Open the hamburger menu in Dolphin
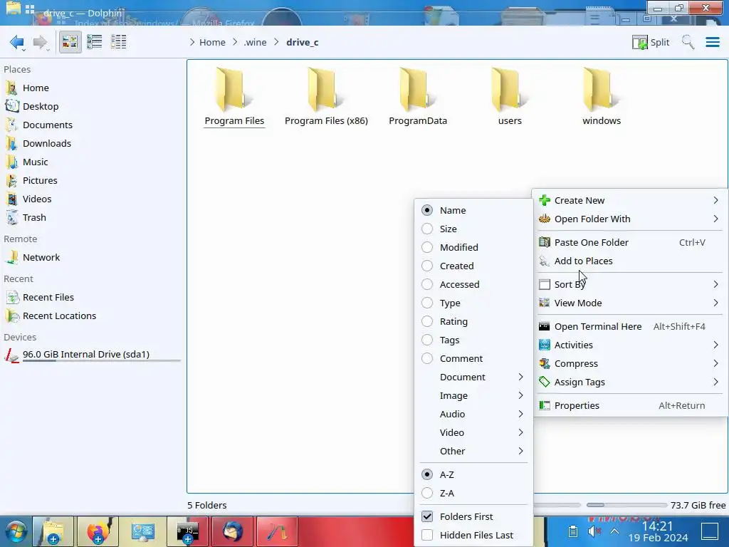 713,42
